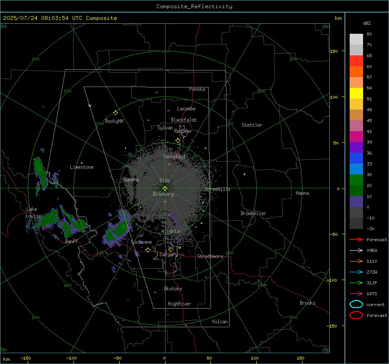
Task: Click the Ponoka label
Action: [197, 89]
